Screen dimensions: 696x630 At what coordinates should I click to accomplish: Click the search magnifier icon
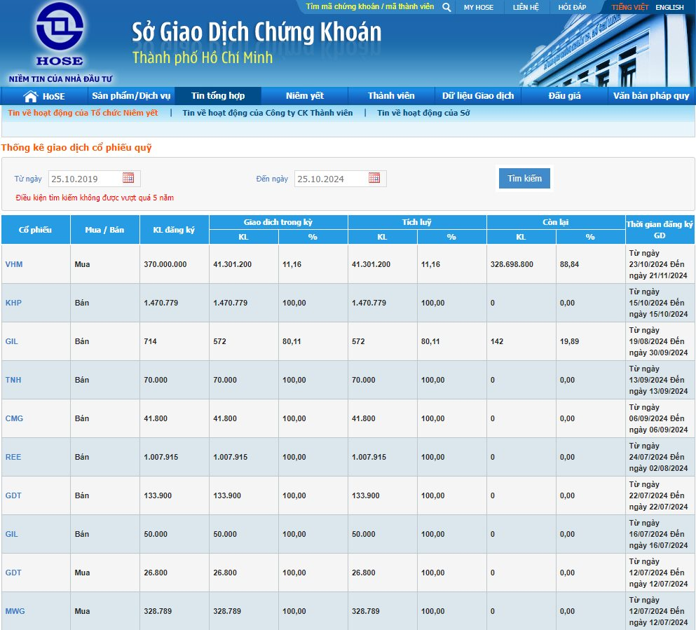click(x=446, y=7)
